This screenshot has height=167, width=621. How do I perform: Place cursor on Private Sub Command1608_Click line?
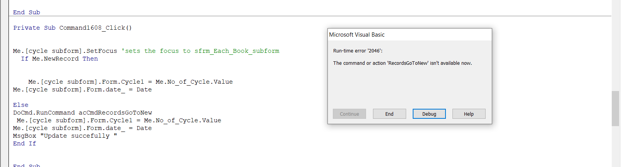coord(73,28)
